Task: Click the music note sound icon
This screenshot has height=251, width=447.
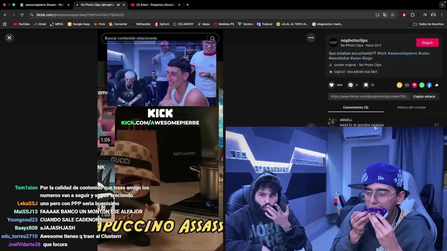Action: pyautogui.click(x=330, y=65)
